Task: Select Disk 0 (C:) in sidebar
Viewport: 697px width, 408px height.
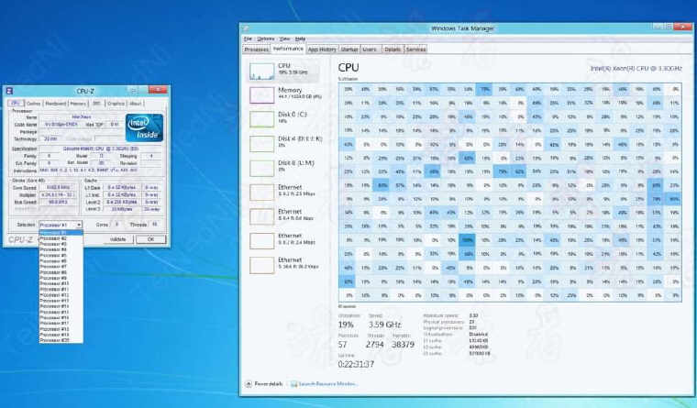Action: [284, 118]
